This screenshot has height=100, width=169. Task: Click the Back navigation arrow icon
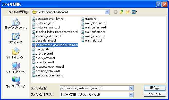click(x=115, y=12)
